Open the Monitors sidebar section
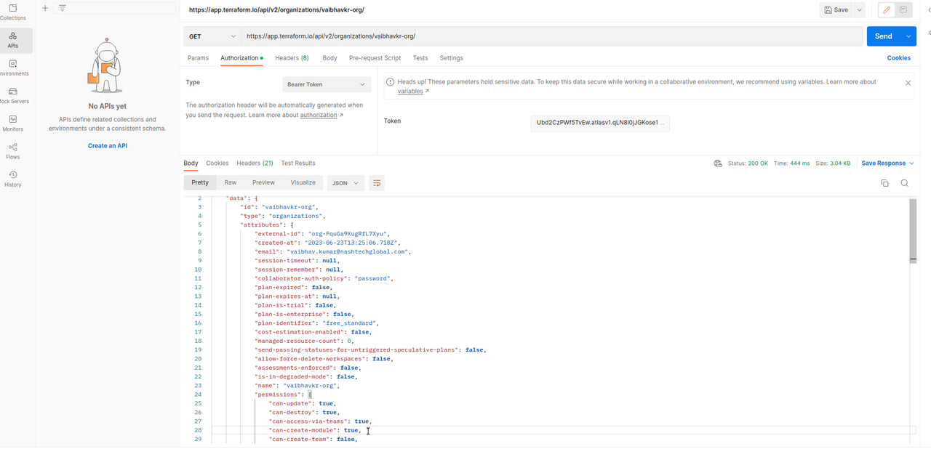Screen dimensions: 931x449 click(x=13, y=123)
